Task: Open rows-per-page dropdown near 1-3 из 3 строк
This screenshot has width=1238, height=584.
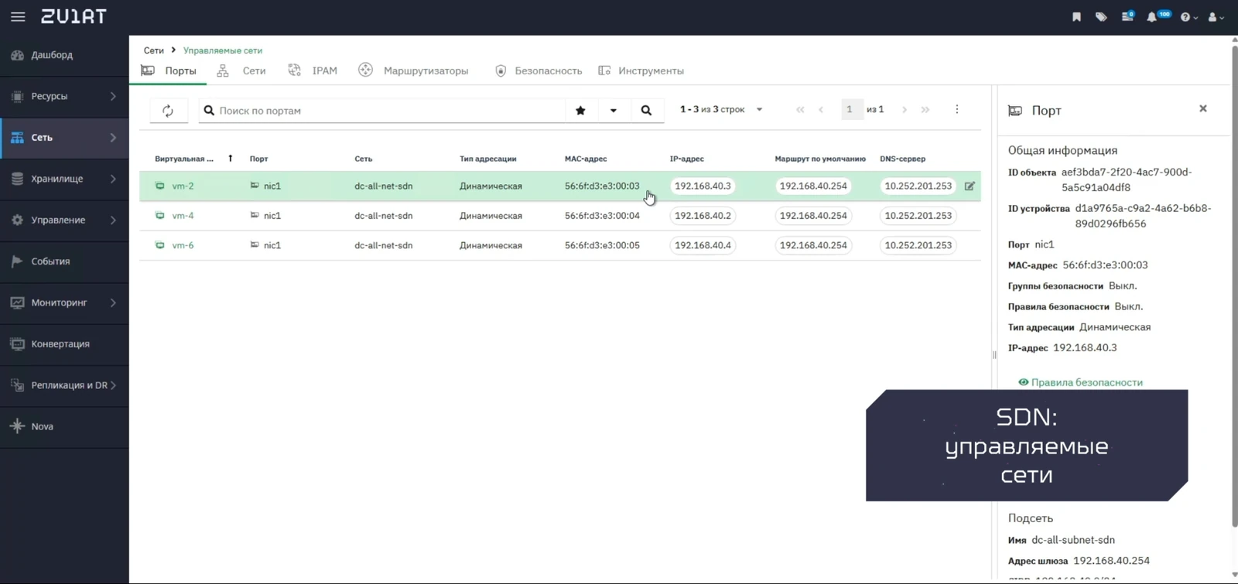Action: (x=759, y=110)
